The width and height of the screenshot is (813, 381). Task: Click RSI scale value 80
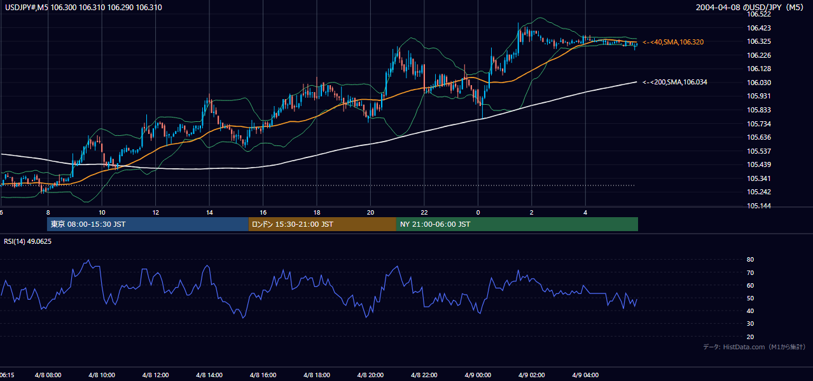tap(751, 260)
